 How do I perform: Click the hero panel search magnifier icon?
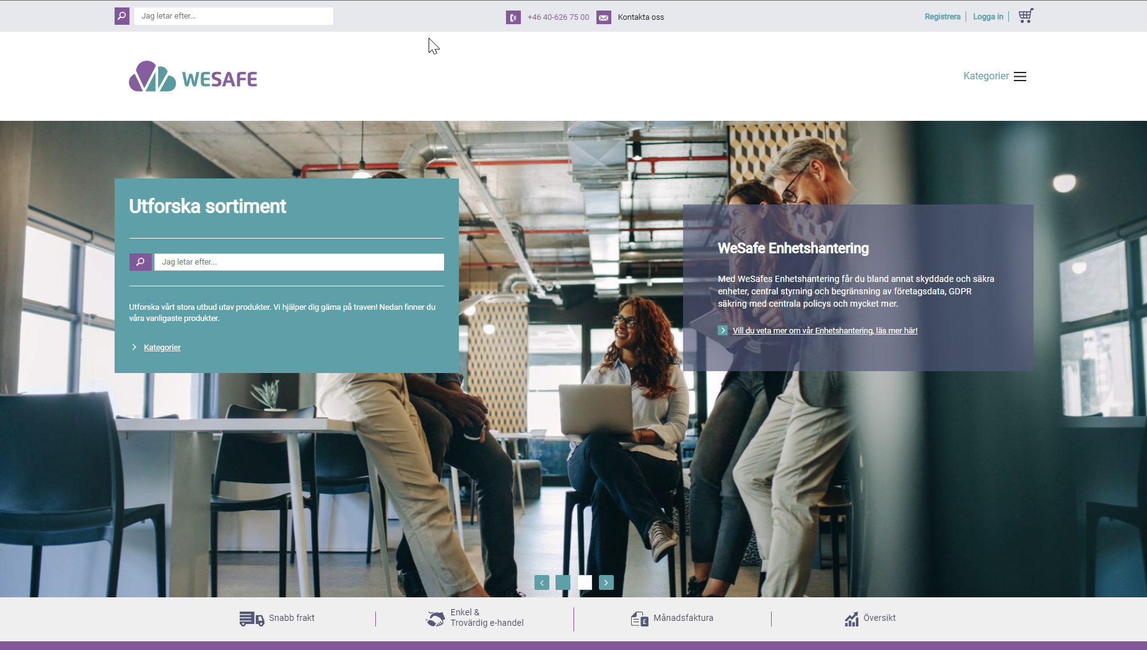[x=141, y=262]
